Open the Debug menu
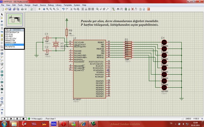The width and height of the screenshot is (204, 127). point(51,5)
